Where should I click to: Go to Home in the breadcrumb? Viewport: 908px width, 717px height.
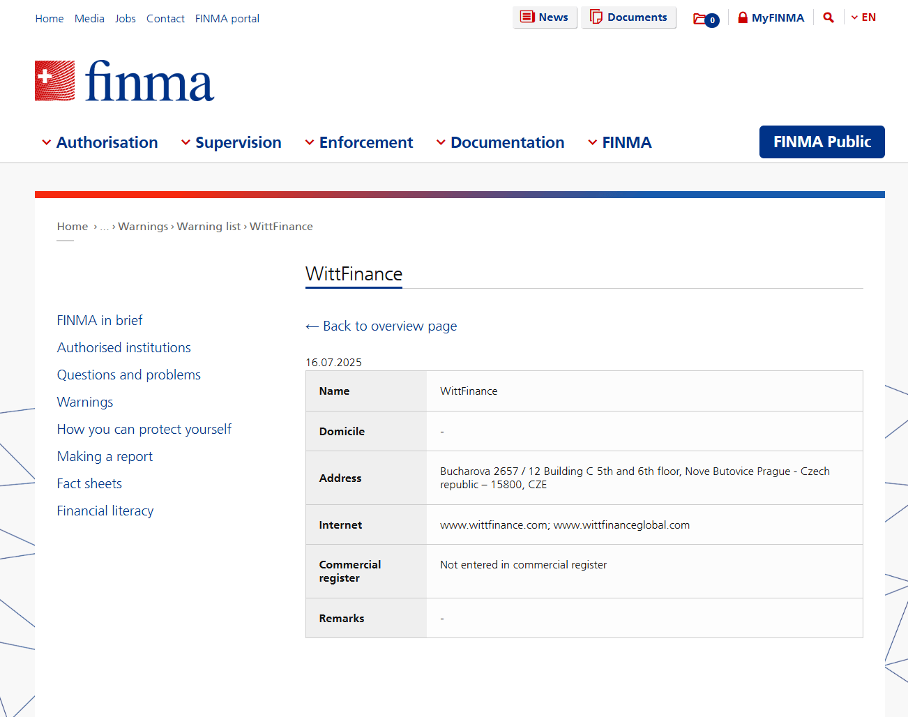click(73, 227)
